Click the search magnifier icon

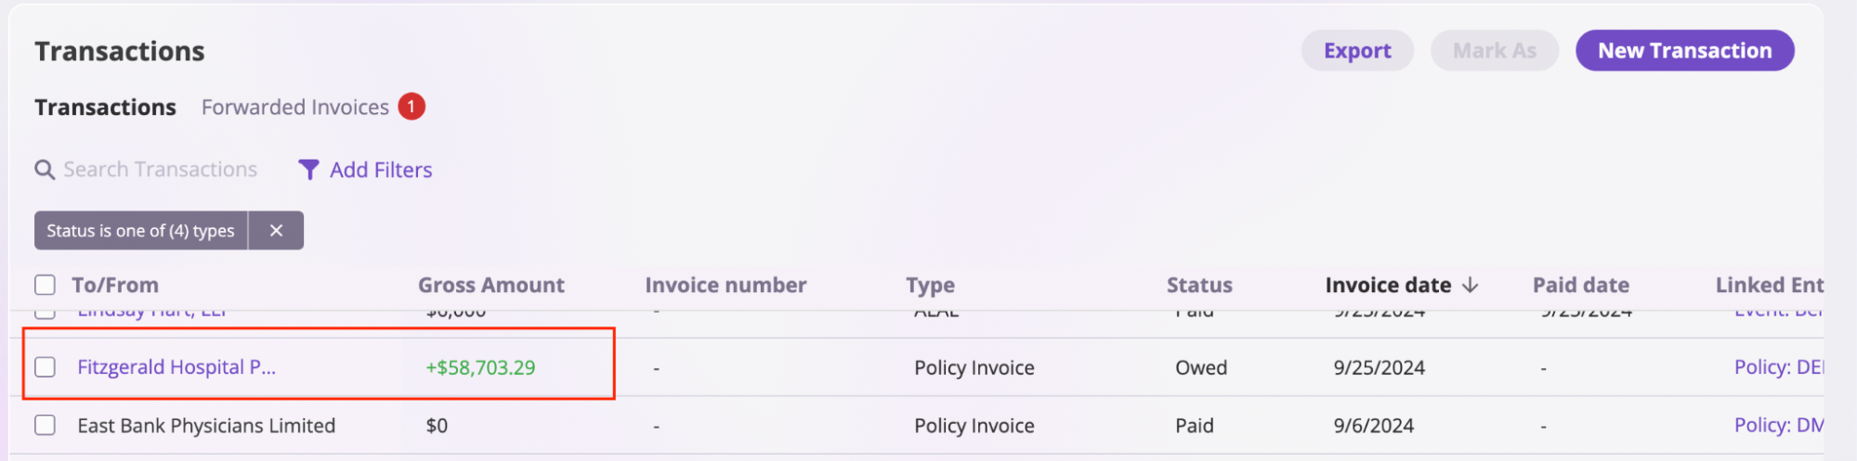coord(45,170)
